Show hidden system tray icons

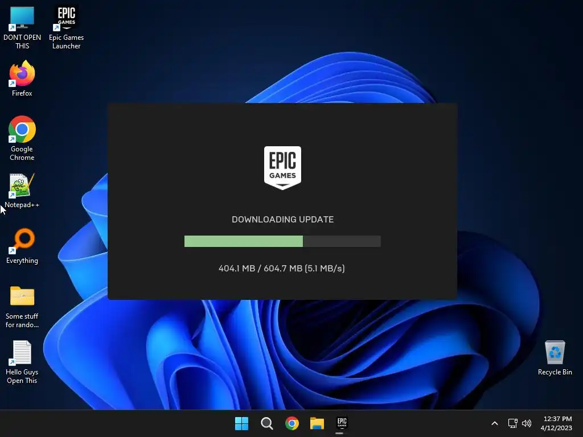[495, 423]
